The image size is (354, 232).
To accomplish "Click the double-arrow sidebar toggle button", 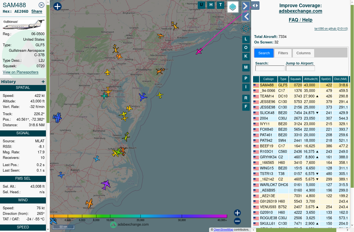I will tap(255, 6).
